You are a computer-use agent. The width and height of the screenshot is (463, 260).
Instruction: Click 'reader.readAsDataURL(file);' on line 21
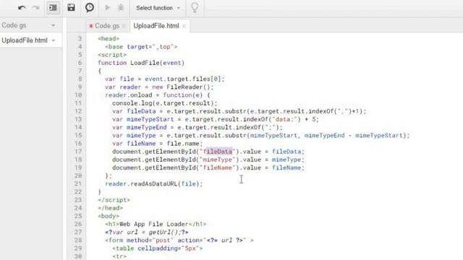pos(154,184)
